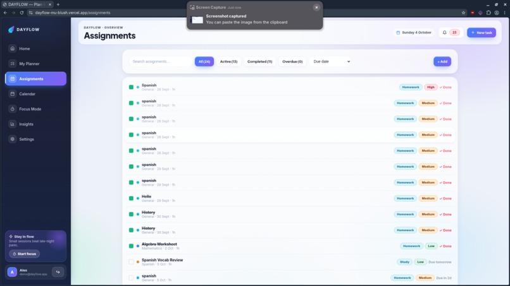Open My Planner page
This screenshot has height=286, width=510.
pos(35,64)
